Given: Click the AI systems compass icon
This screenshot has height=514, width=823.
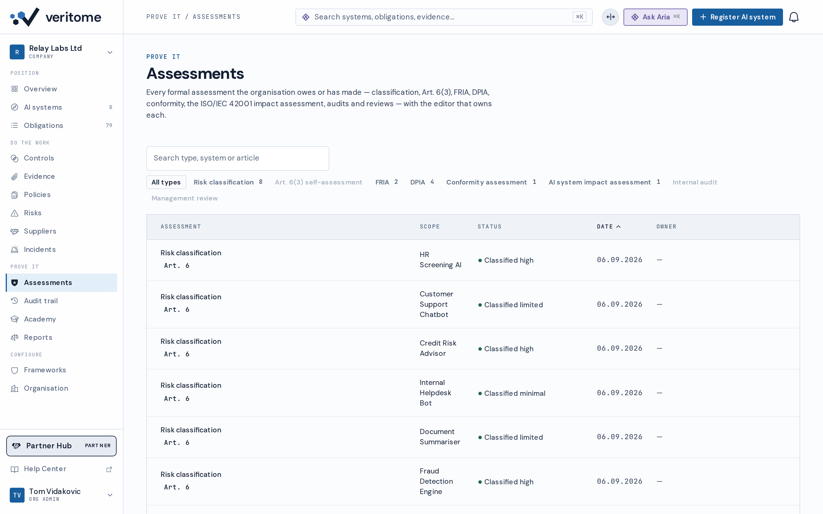Looking at the screenshot, I should [15, 107].
